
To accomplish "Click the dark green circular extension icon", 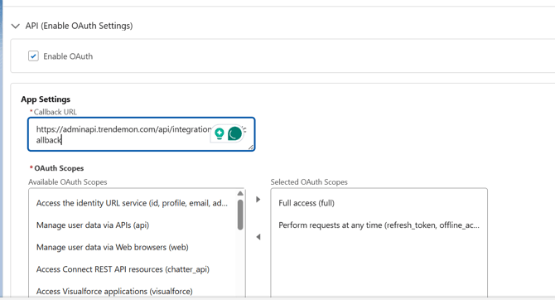I will tap(234, 134).
